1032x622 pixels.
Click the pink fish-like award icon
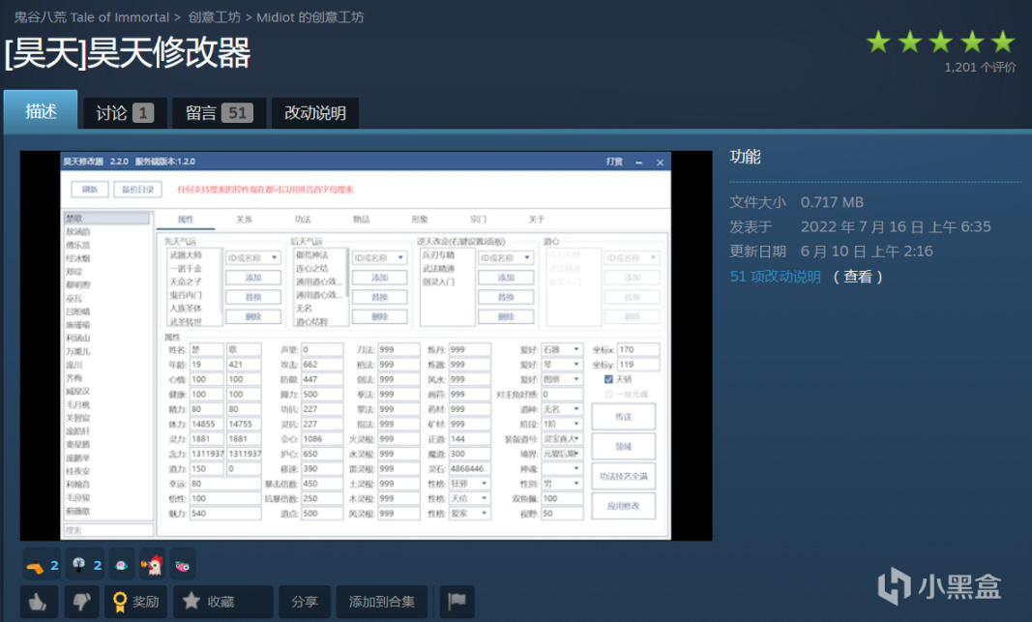[x=182, y=565]
